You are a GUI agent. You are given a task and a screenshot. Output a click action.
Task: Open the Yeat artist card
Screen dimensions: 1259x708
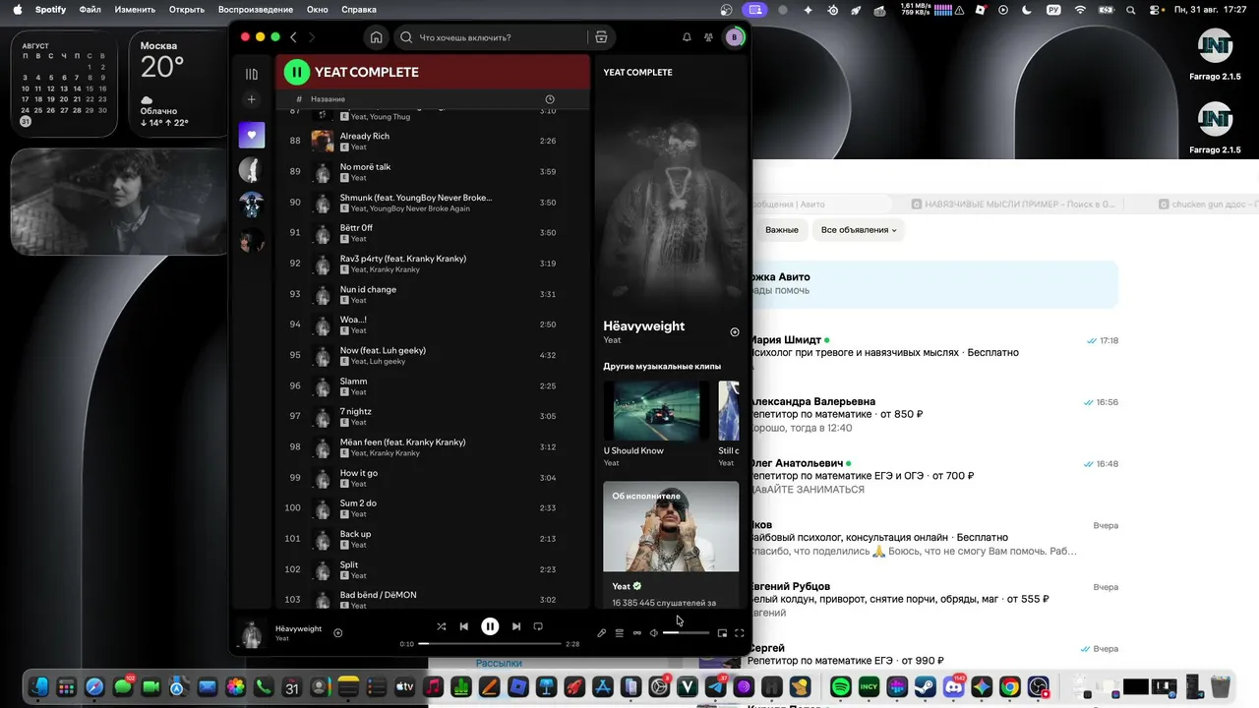tap(671, 545)
